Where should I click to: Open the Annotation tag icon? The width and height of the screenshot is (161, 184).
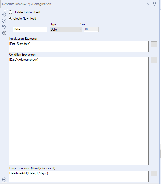pyautogui.click(x=4, y=27)
